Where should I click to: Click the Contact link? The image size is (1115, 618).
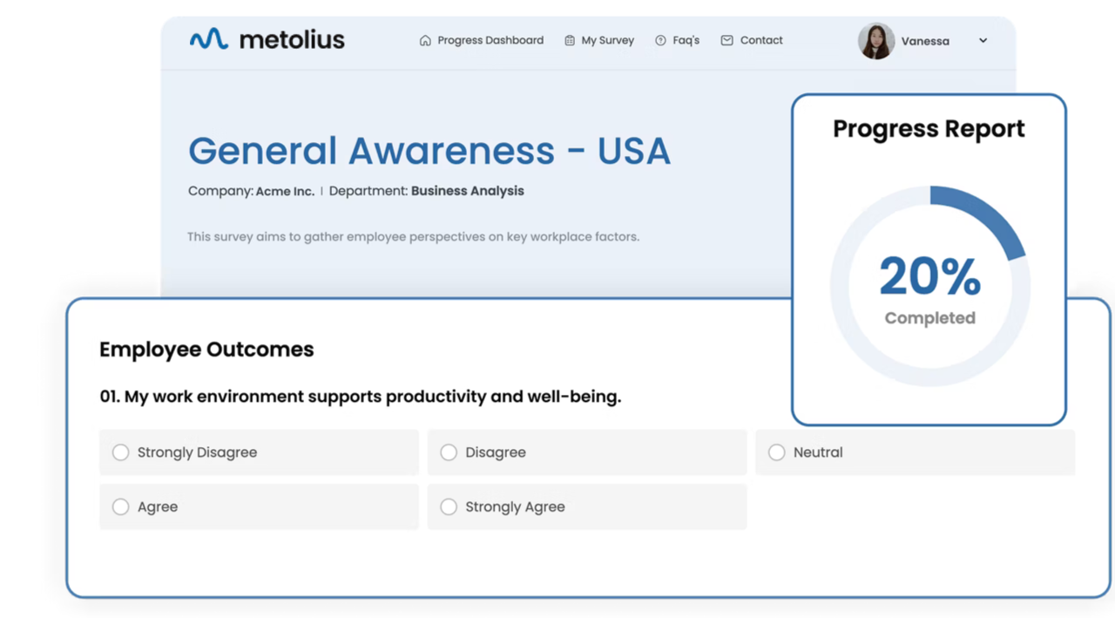coord(761,40)
